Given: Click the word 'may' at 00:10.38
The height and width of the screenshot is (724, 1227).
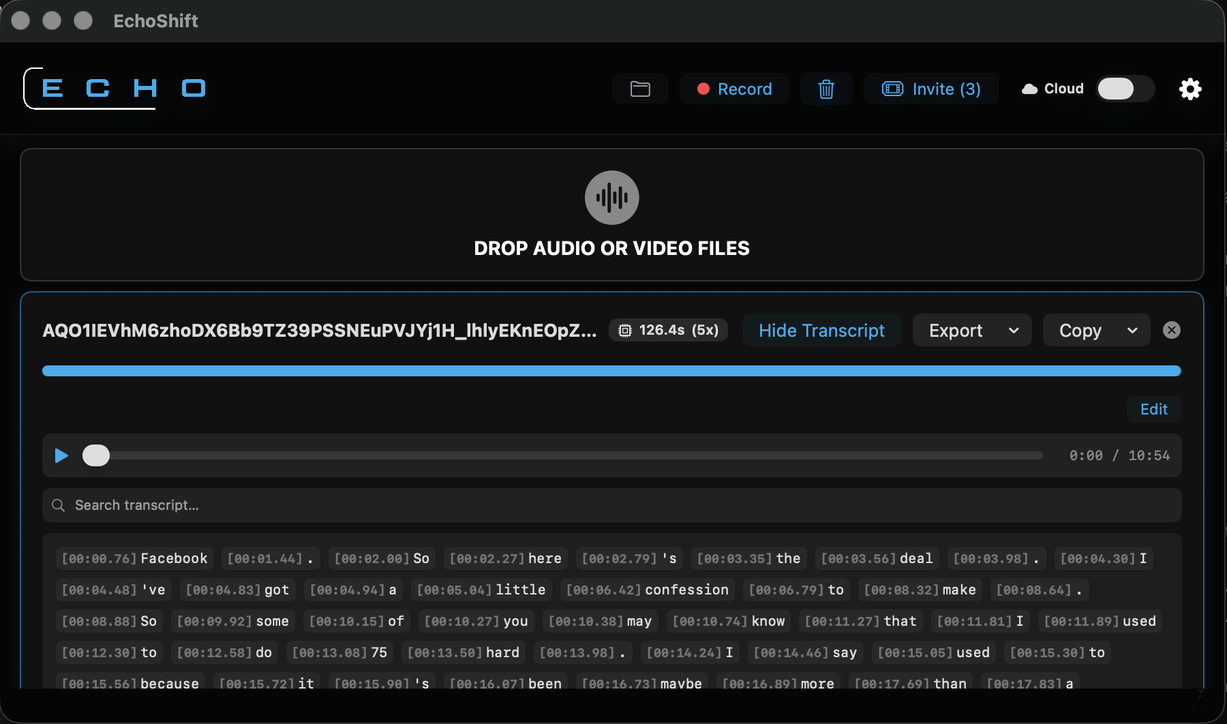Looking at the screenshot, I should (601, 621).
